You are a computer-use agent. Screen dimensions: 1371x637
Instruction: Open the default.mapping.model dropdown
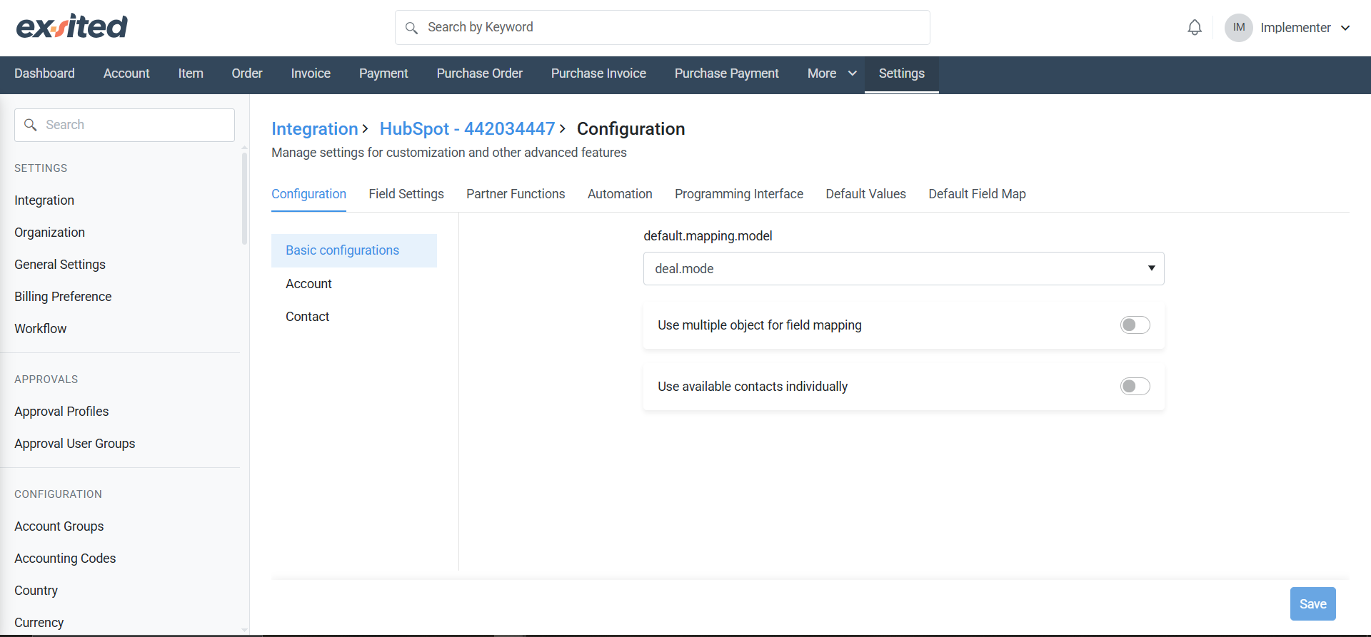pyautogui.click(x=903, y=269)
